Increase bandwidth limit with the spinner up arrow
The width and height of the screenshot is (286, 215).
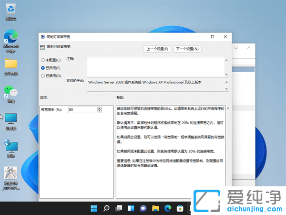tap(100, 108)
